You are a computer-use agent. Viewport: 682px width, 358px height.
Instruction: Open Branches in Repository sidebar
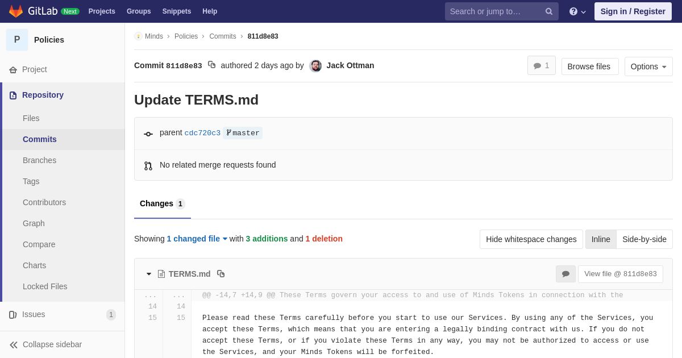(x=40, y=160)
